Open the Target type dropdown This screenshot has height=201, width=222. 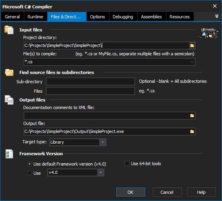tap(103, 142)
